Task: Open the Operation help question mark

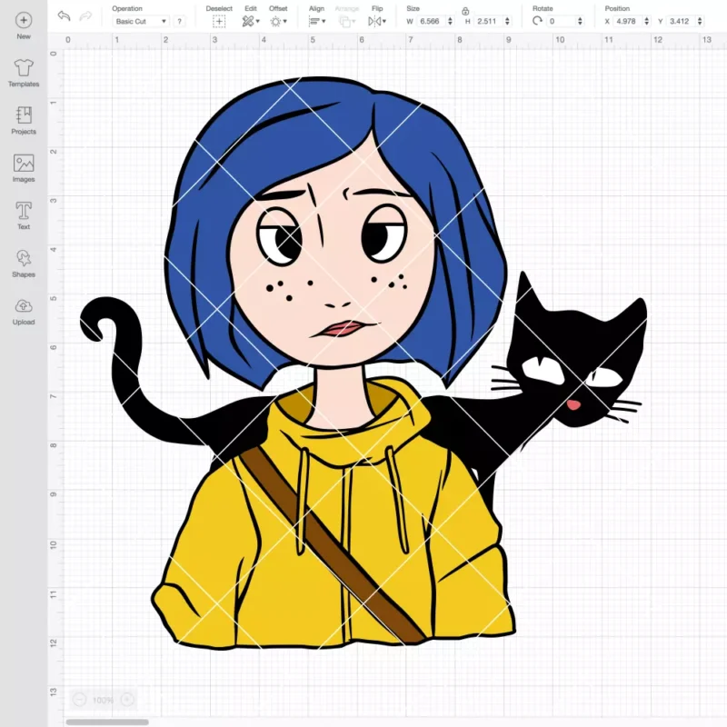Action: click(x=179, y=21)
